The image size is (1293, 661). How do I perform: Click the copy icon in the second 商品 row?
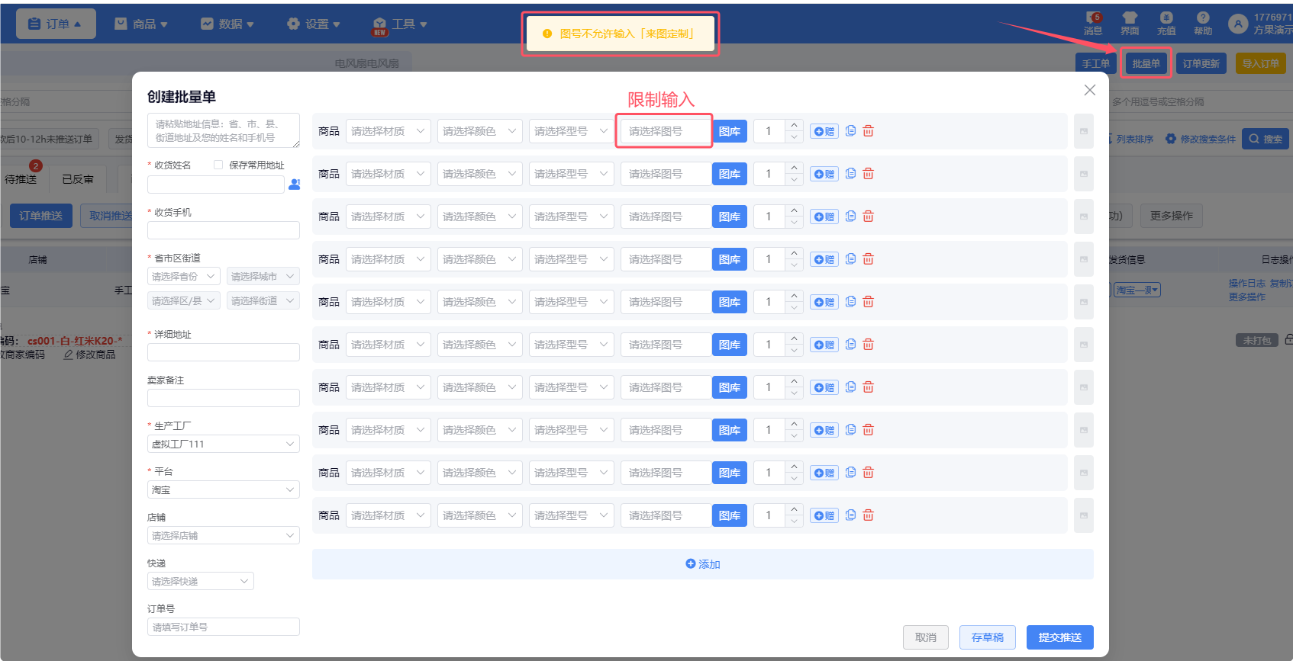pyautogui.click(x=850, y=174)
